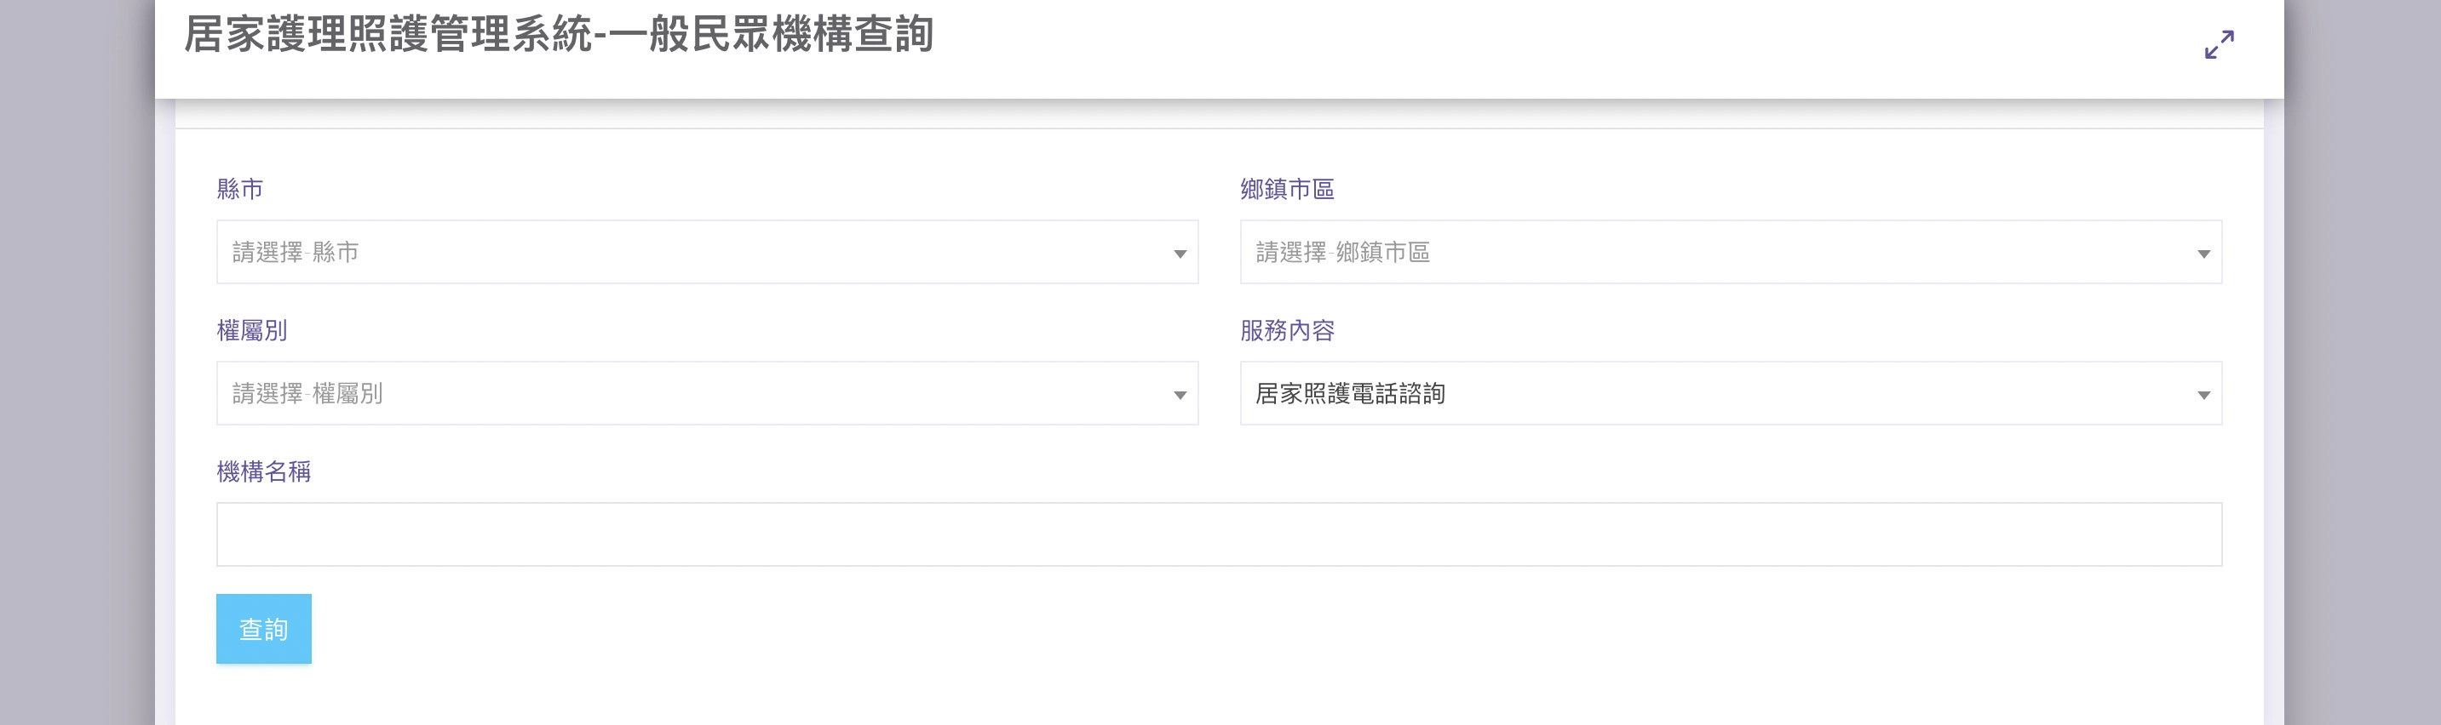The image size is (2441, 725).
Task: Click the 權屬別 label
Action: 252,330
